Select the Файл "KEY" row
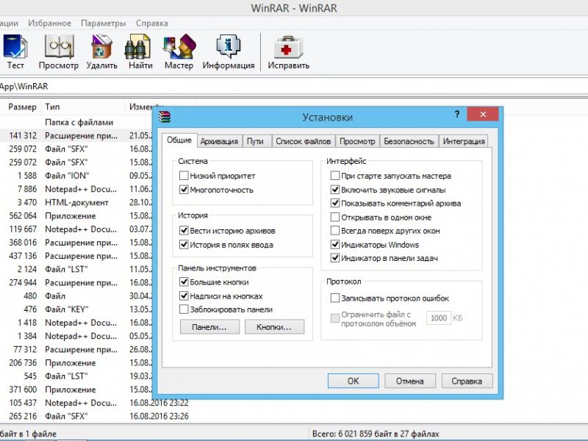 click(76, 309)
